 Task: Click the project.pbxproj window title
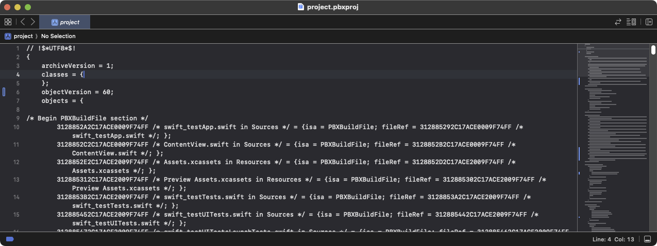pos(333,7)
